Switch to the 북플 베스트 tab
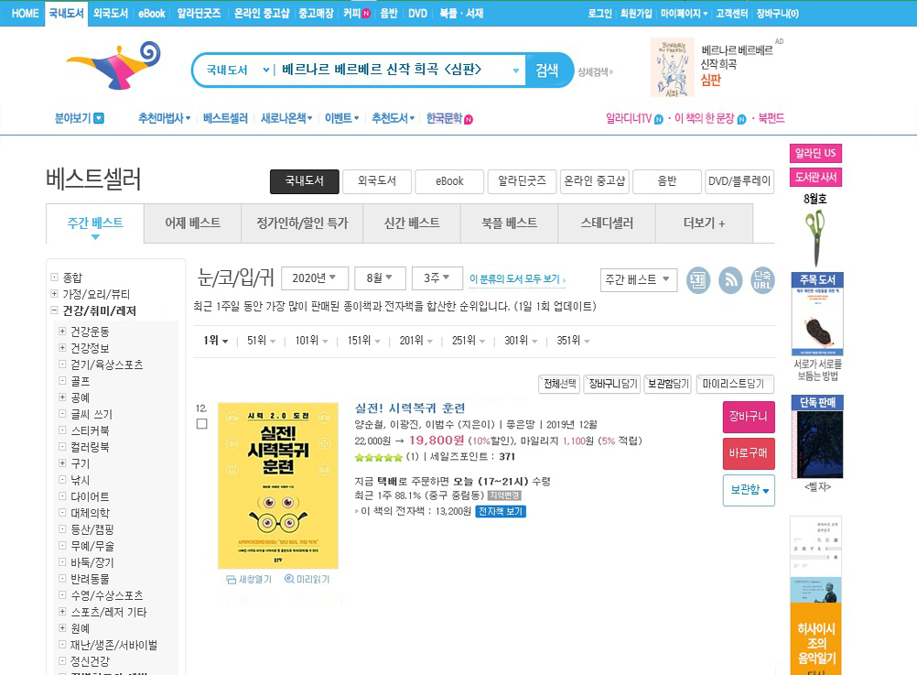 (x=510, y=223)
